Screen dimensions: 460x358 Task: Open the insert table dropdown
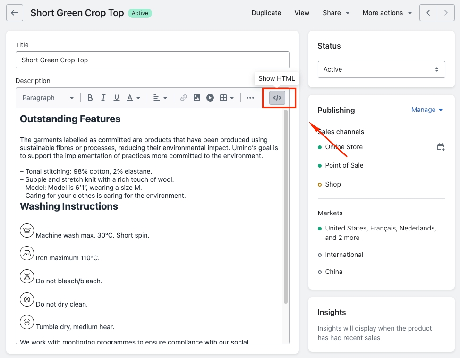click(x=227, y=98)
